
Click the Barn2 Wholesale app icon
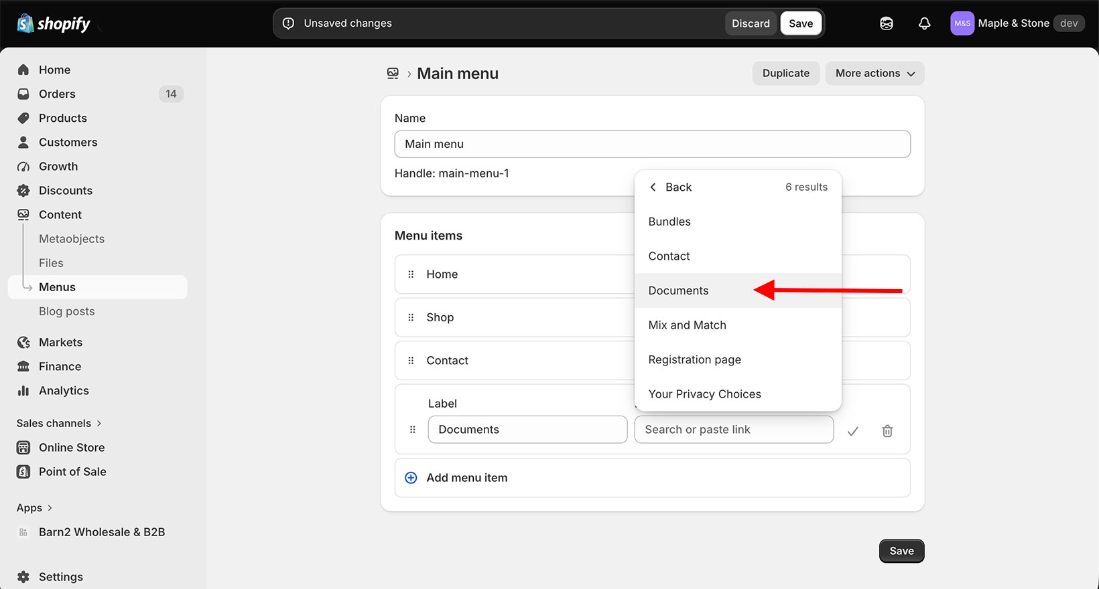(x=23, y=532)
